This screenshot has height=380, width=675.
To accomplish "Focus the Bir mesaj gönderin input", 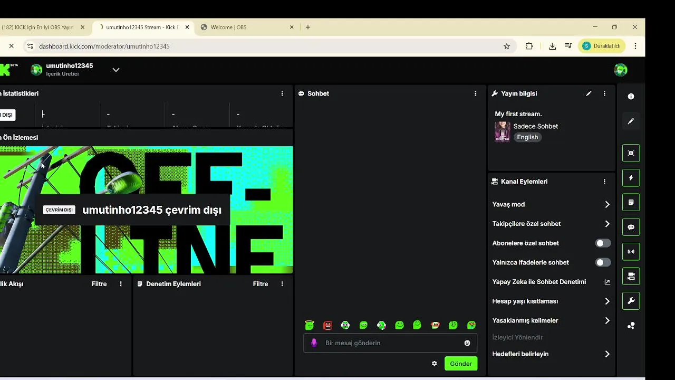I will point(390,343).
